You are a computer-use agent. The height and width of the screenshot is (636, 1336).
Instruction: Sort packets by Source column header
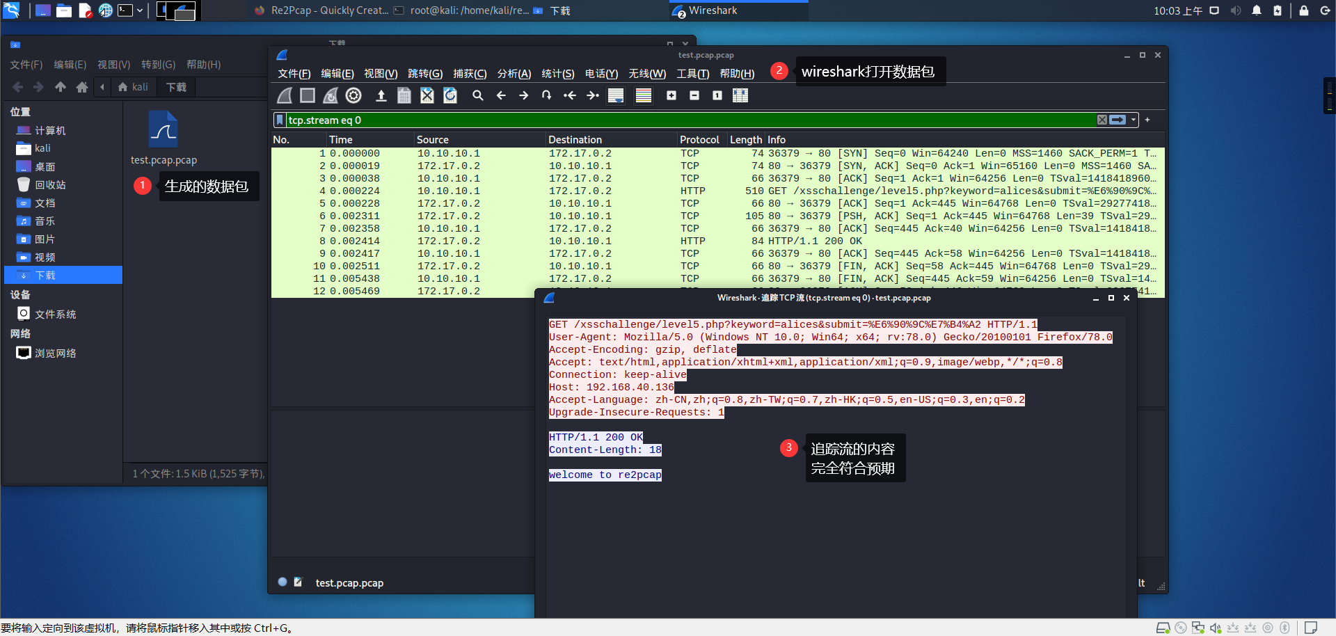480,139
